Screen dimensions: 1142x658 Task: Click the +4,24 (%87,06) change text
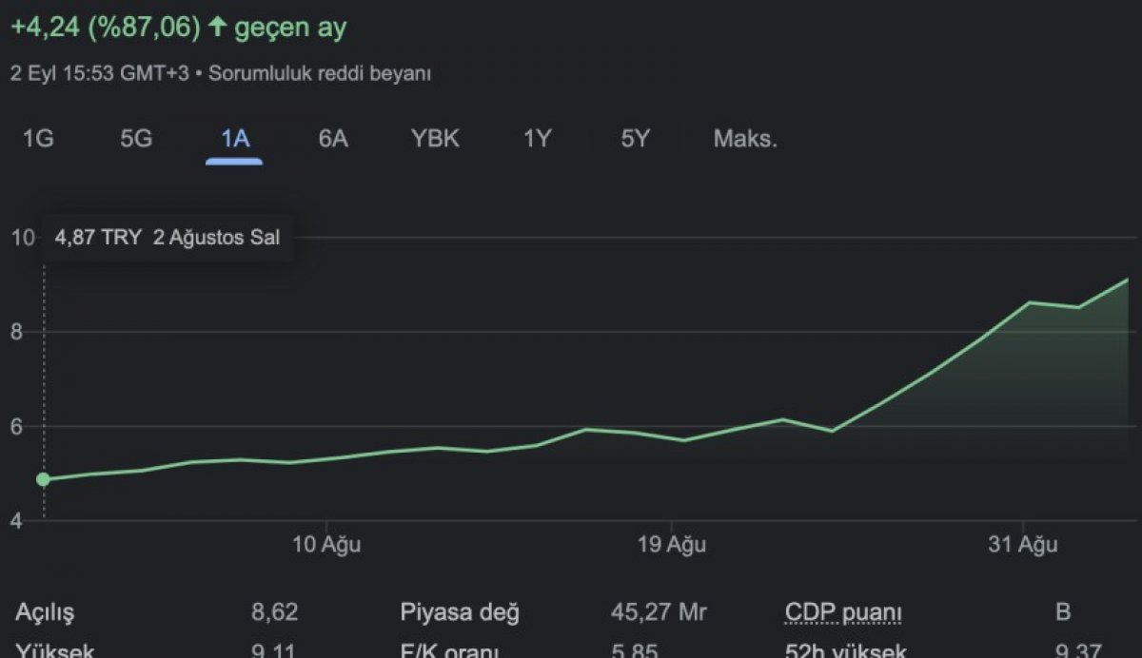coord(105,28)
